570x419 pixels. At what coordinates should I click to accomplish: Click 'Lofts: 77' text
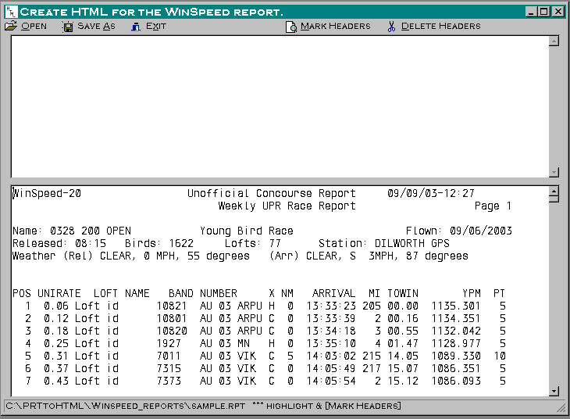(253, 243)
